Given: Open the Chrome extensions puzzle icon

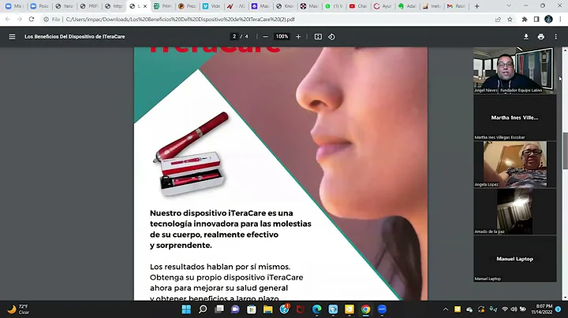Looking at the screenshot, I should 525,19.
